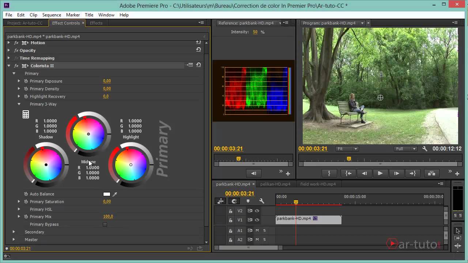
Task: Toggle animation stopwatch for Primary Density
Action: [x=26, y=89]
